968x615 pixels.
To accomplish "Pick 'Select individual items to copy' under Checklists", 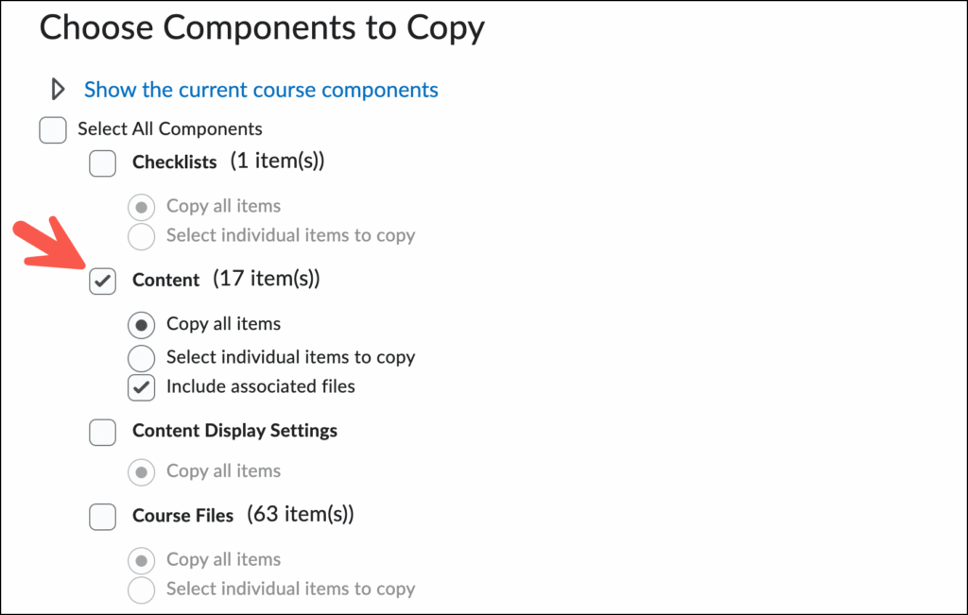I will pyautogui.click(x=141, y=235).
